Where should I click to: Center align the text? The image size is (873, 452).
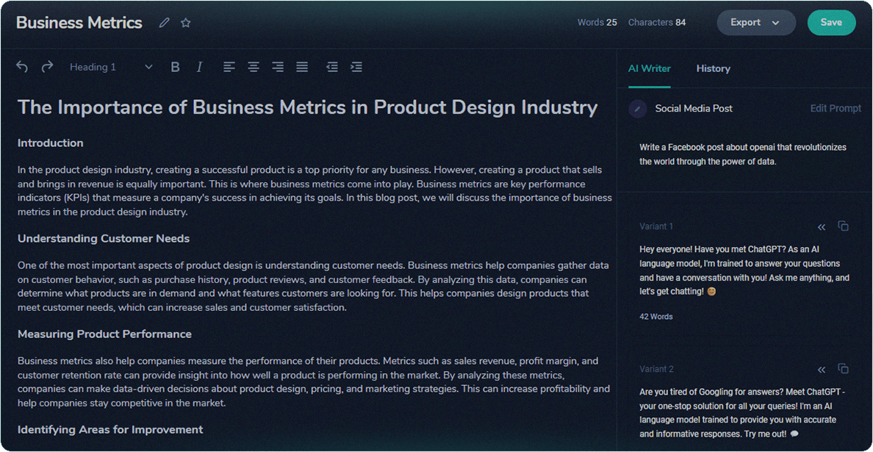[x=254, y=67]
